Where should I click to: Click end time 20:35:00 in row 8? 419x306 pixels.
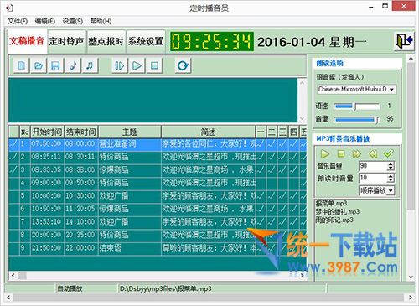(x=81, y=235)
